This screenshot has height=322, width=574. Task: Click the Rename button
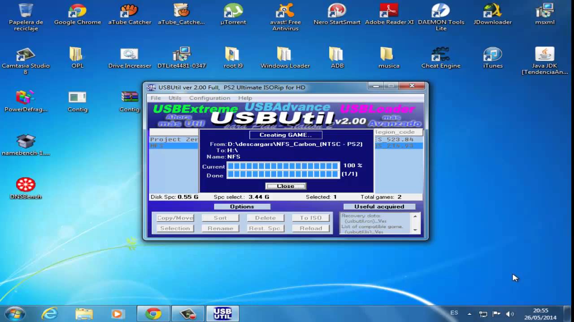click(220, 228)
